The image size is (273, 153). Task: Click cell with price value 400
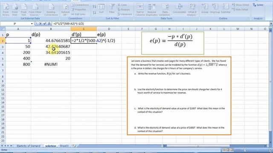coord(18,59)
